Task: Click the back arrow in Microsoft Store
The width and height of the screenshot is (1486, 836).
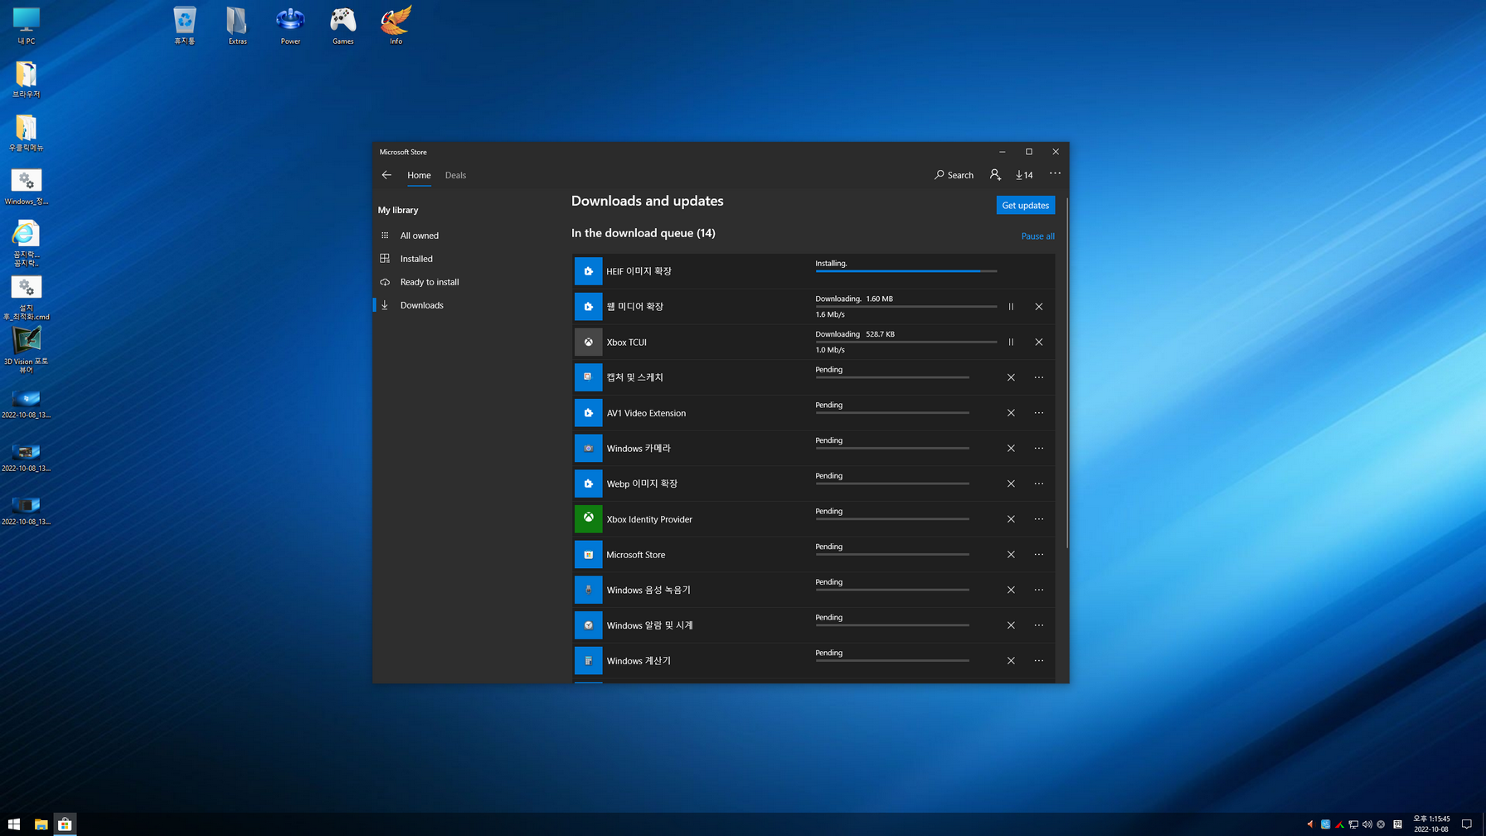Action: pyautogui.click(x=386, y=175)
